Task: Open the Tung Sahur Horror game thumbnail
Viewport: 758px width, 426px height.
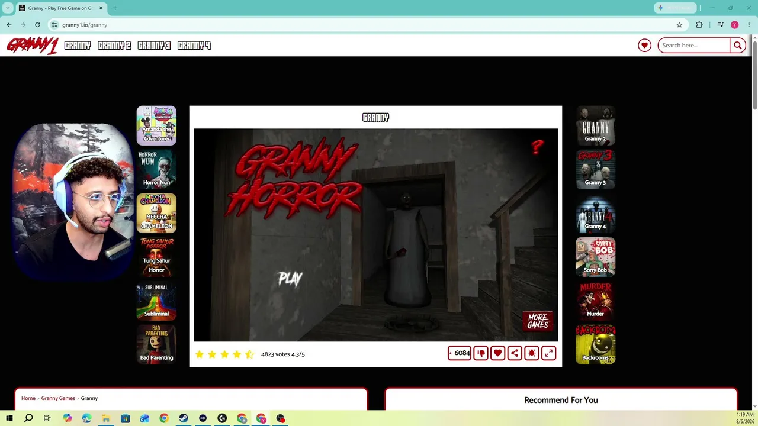Action: tap(156, 257)
